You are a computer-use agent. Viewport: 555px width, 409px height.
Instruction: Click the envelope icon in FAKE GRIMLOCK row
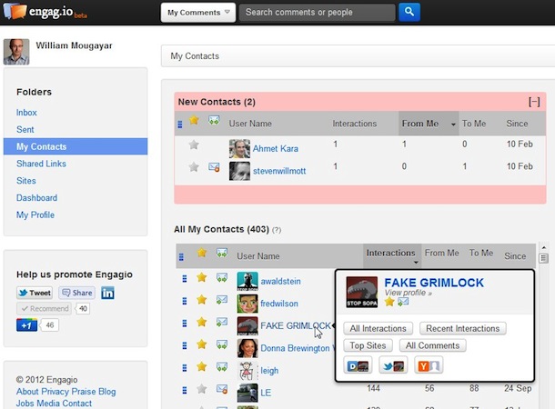coord(222,322)
